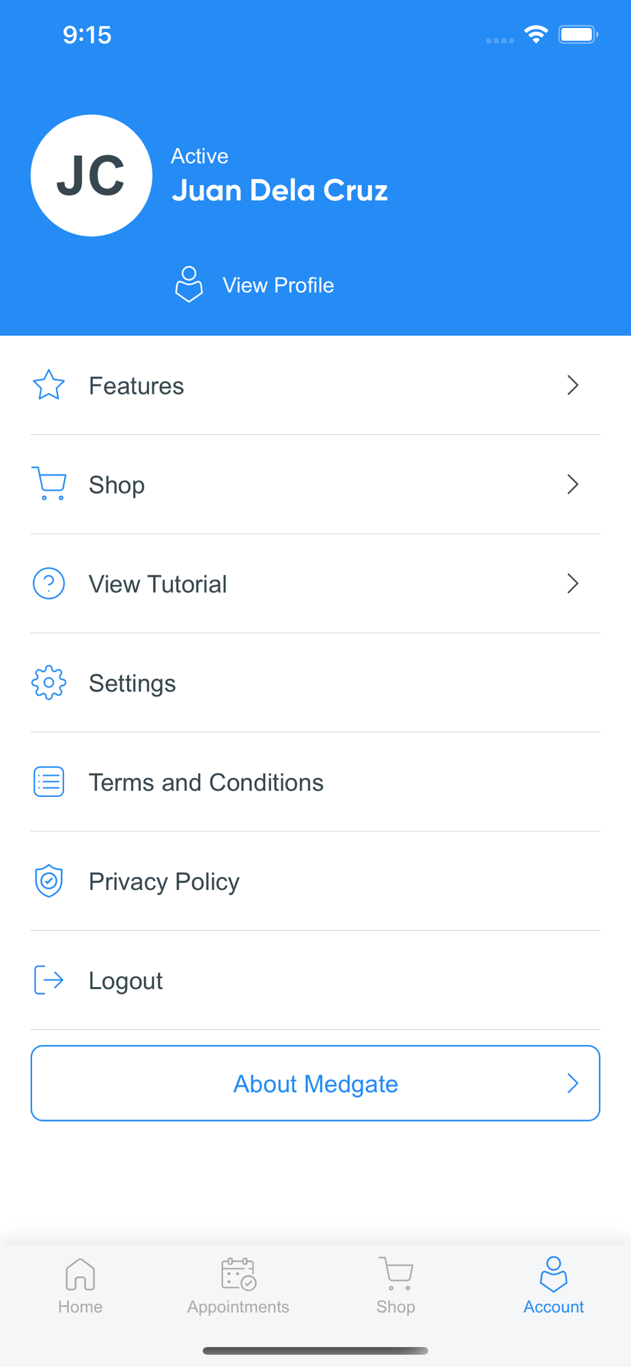Click the star icon beside Features
The image size is (631, 1367).
click(x=48, y=385)
